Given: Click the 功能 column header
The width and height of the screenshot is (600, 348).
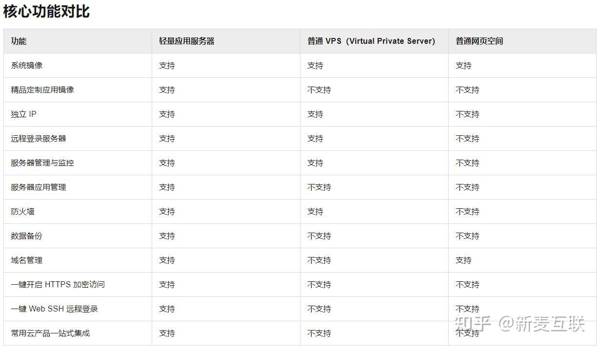Looking at the screenshot, I should pyautogui.click(x=19, y=41).
